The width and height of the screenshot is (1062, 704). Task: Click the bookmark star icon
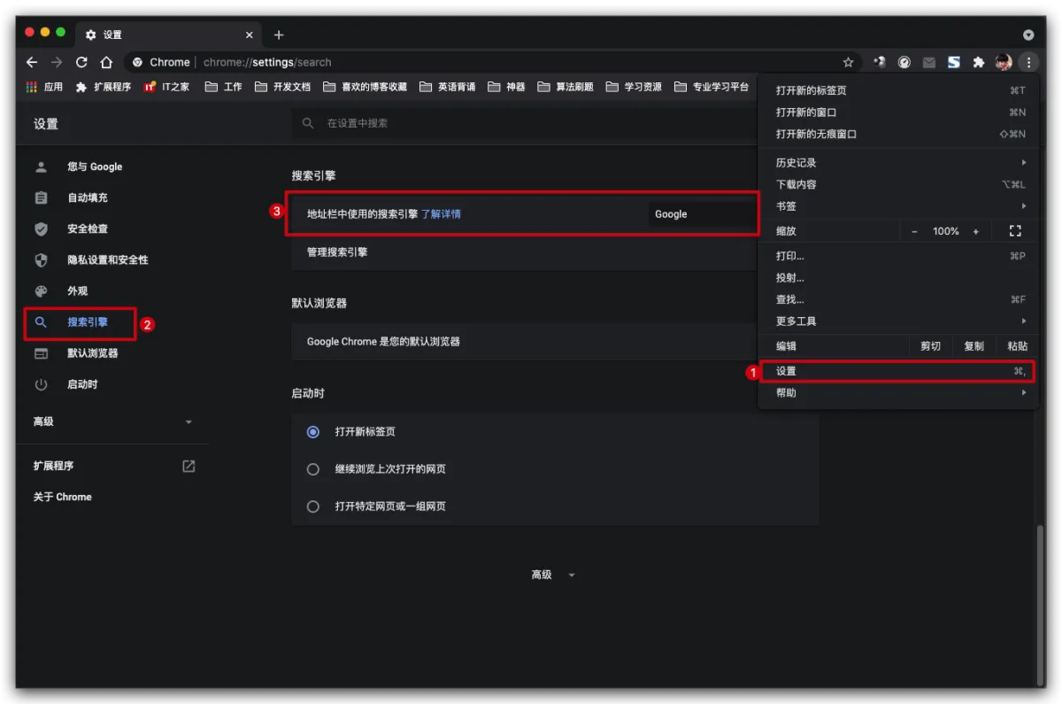(x=848, y=62)
